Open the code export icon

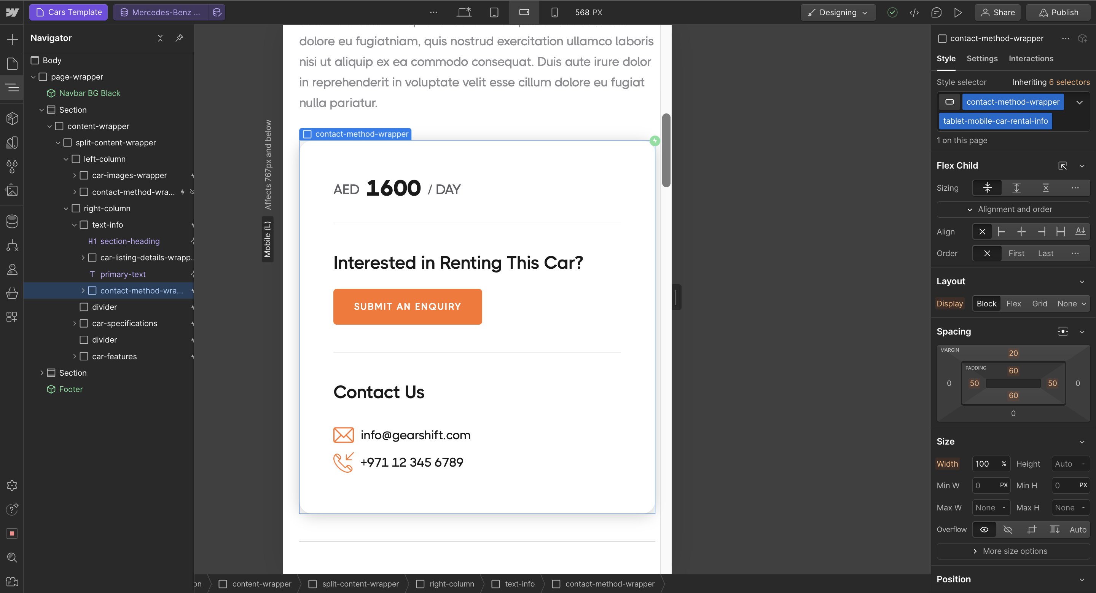914,12
